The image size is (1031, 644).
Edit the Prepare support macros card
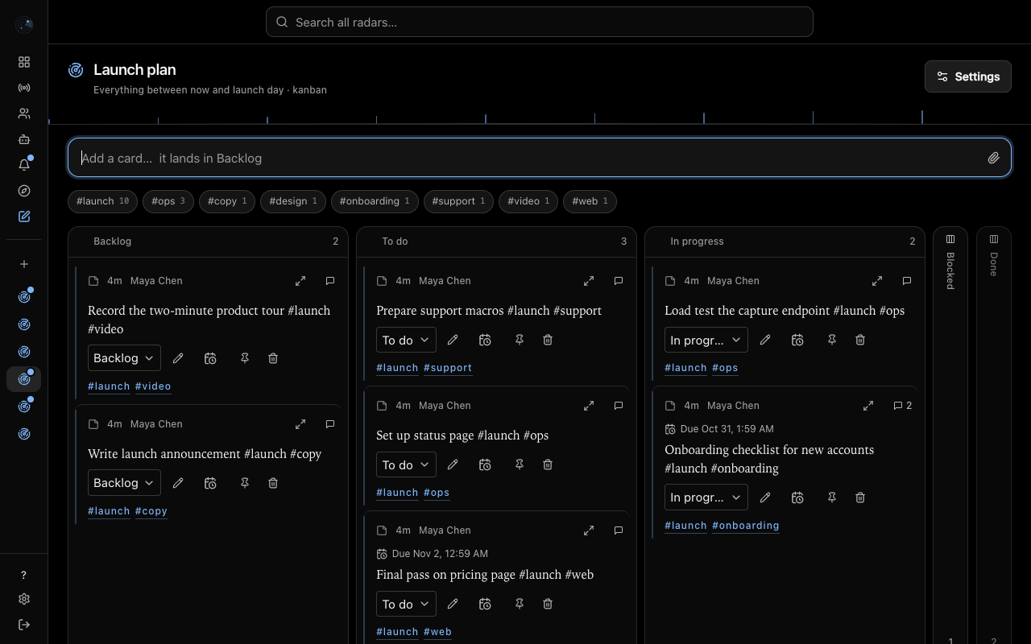click(453, 340)
